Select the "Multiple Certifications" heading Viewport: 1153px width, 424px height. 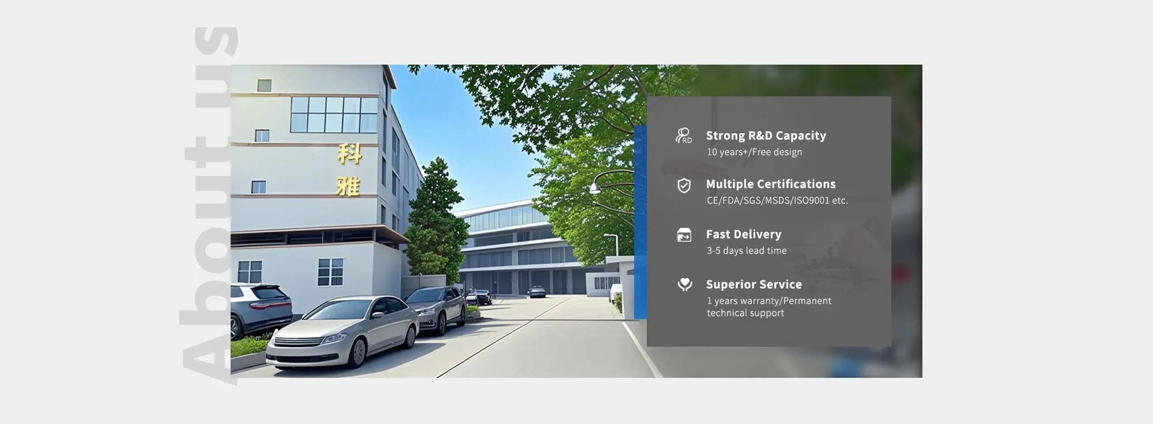click(771, 184)
